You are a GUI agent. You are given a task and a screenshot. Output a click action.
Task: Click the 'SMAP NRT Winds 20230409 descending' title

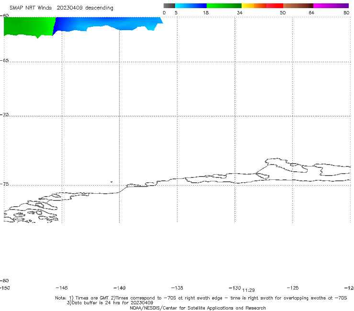pos(61,8)
